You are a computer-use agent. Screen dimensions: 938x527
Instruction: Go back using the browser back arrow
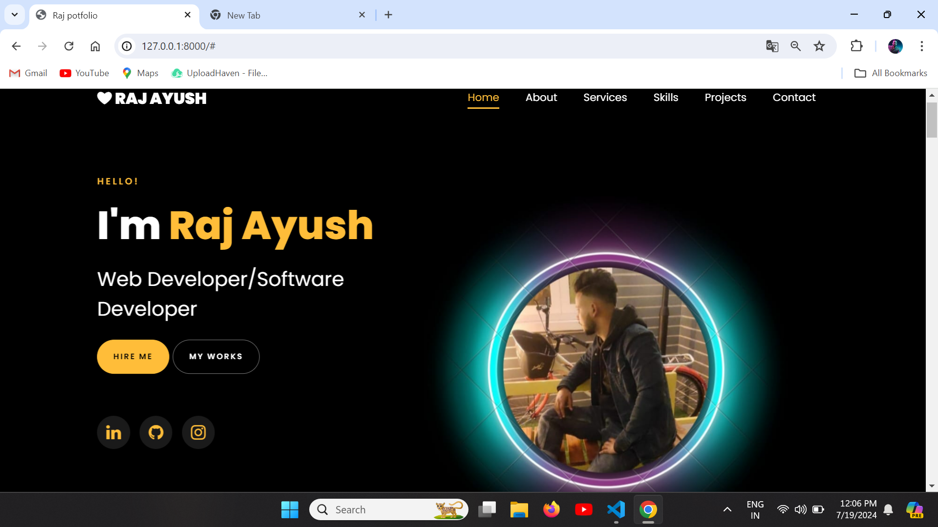[x=16, y=46]
